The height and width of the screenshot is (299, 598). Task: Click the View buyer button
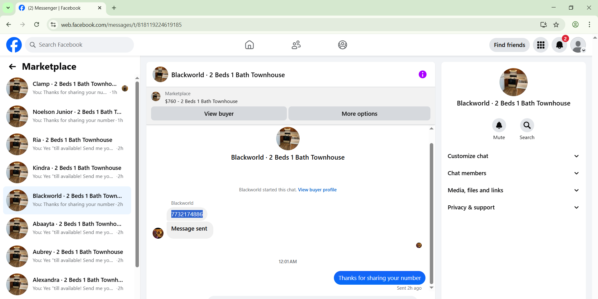(219, 114)
